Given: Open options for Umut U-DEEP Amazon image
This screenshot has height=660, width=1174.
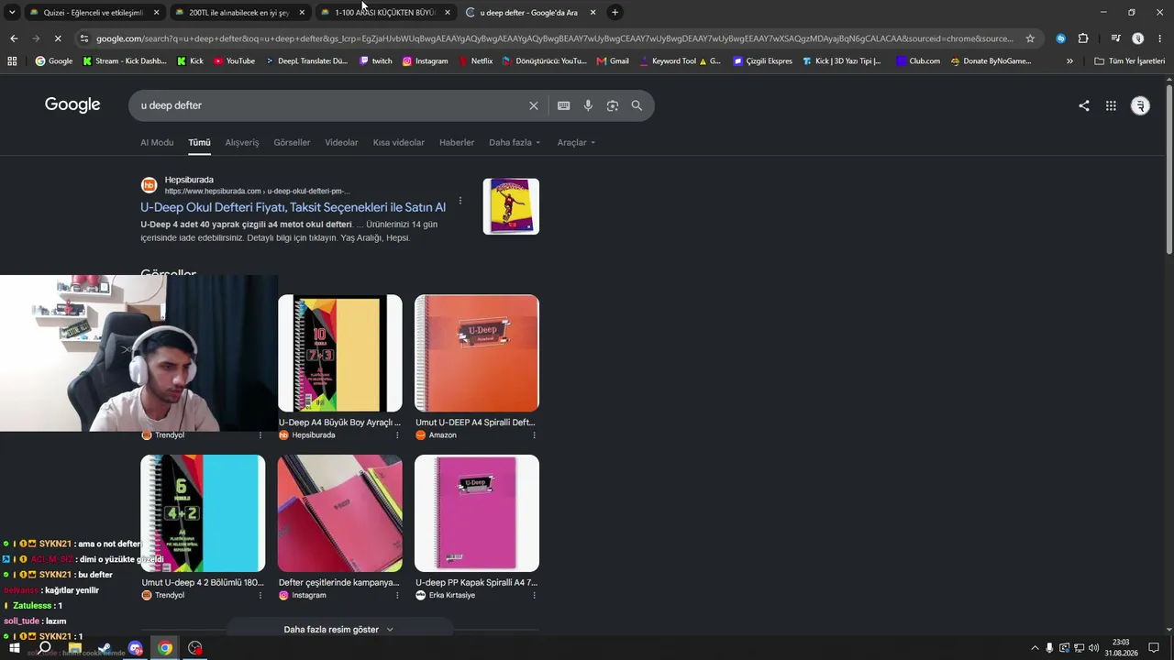Looking at the screenshot, I should click(x=534, y=435).
